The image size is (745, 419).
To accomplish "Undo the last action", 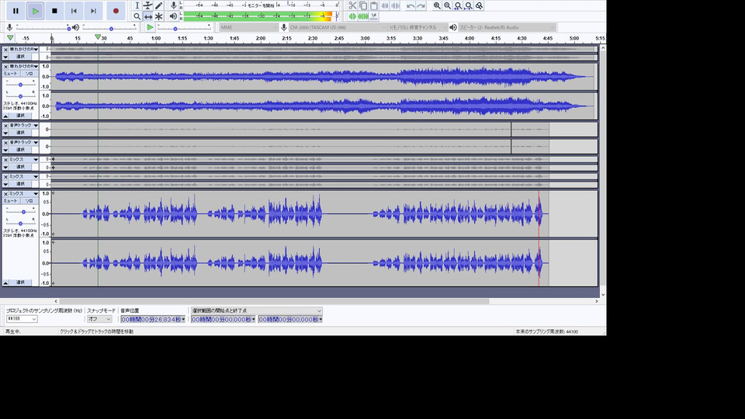I will 411,5.
